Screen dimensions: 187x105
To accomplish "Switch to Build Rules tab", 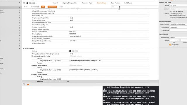I will [x=128, y=3].
